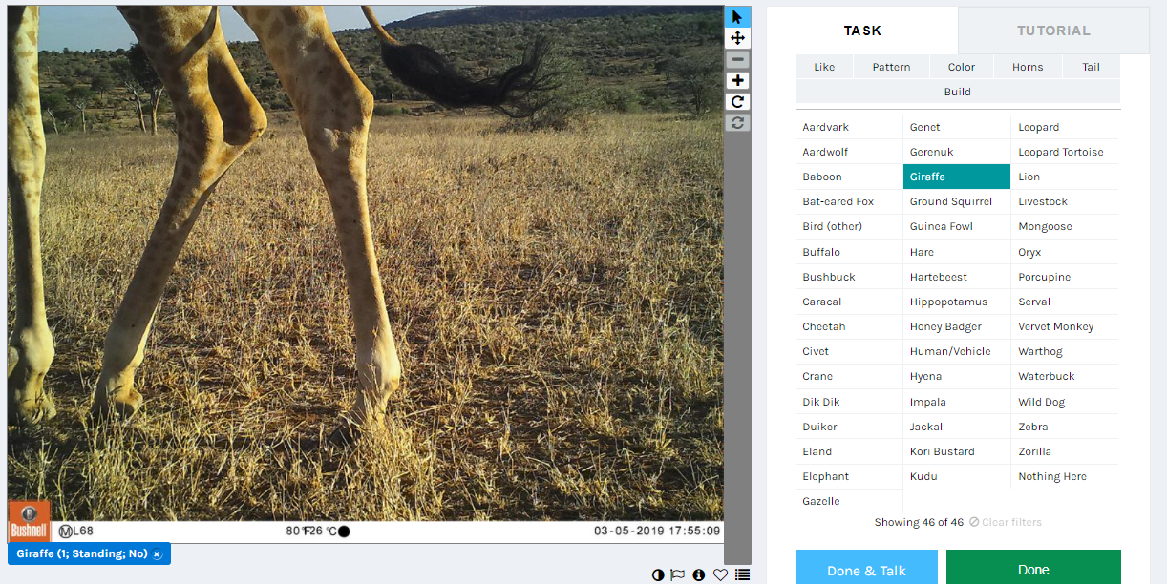Choose Oryx from the list
The image size is (1167, 584).
pyautogui.click(x=1065, y=252)
